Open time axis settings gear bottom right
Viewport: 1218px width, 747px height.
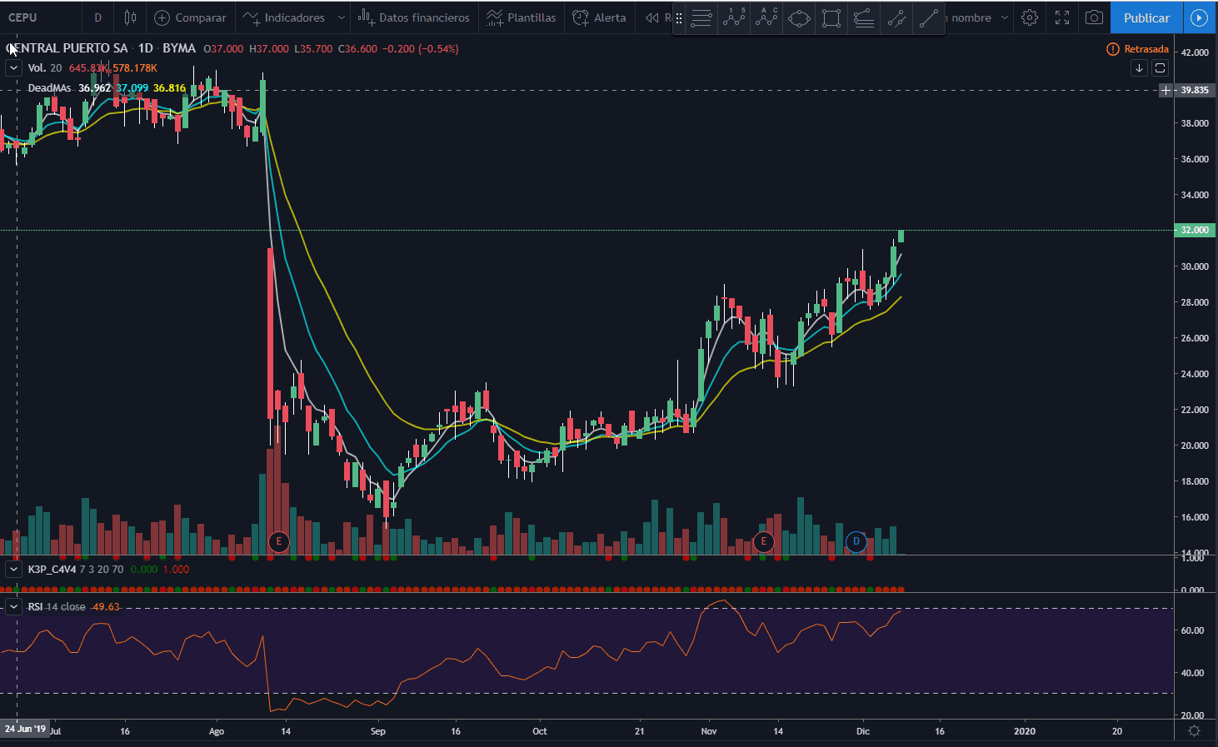(x=1195, y=731)
